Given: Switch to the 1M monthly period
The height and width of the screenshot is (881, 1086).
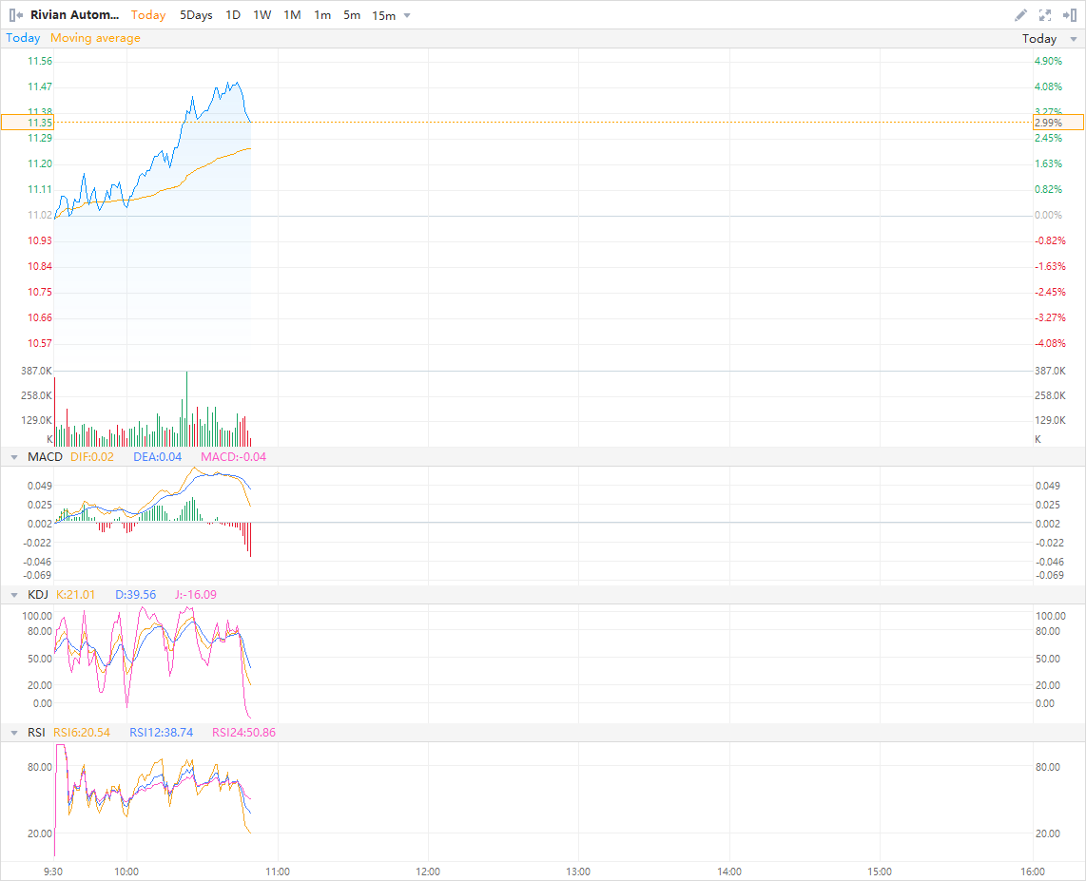Looking at the screenshot, I should click(x=292, y=15).
